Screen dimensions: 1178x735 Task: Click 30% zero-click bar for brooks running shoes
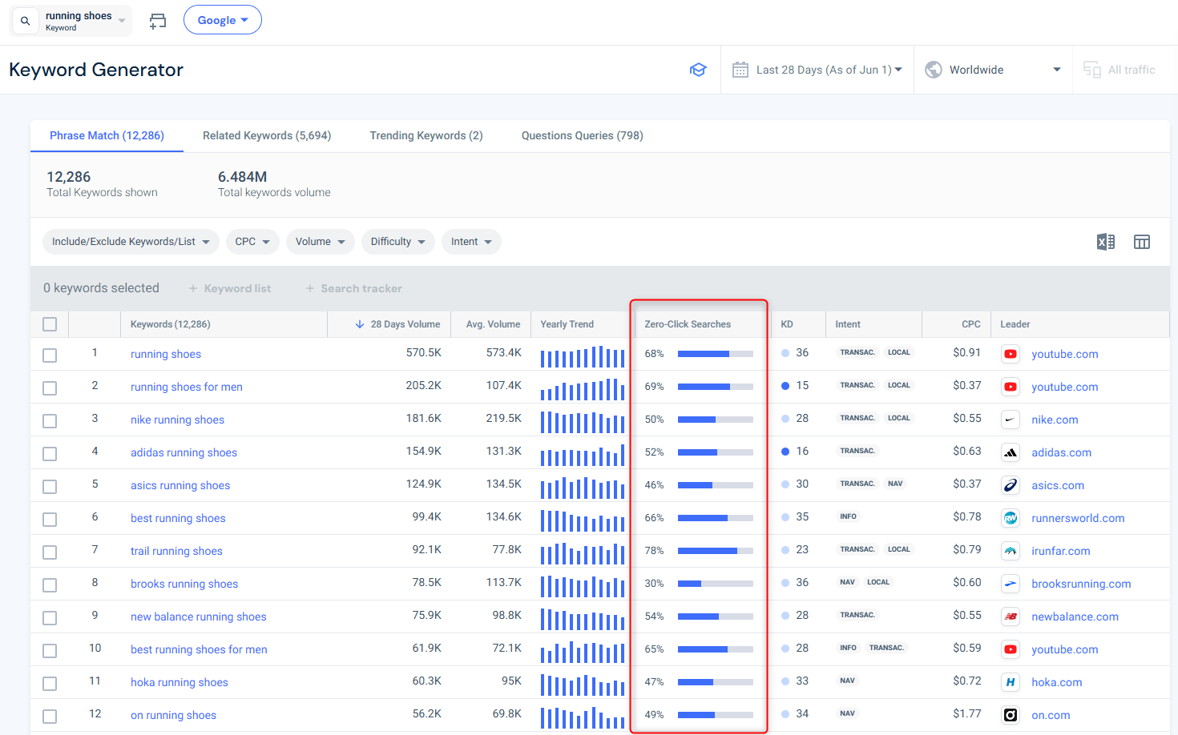click(716, 583)
